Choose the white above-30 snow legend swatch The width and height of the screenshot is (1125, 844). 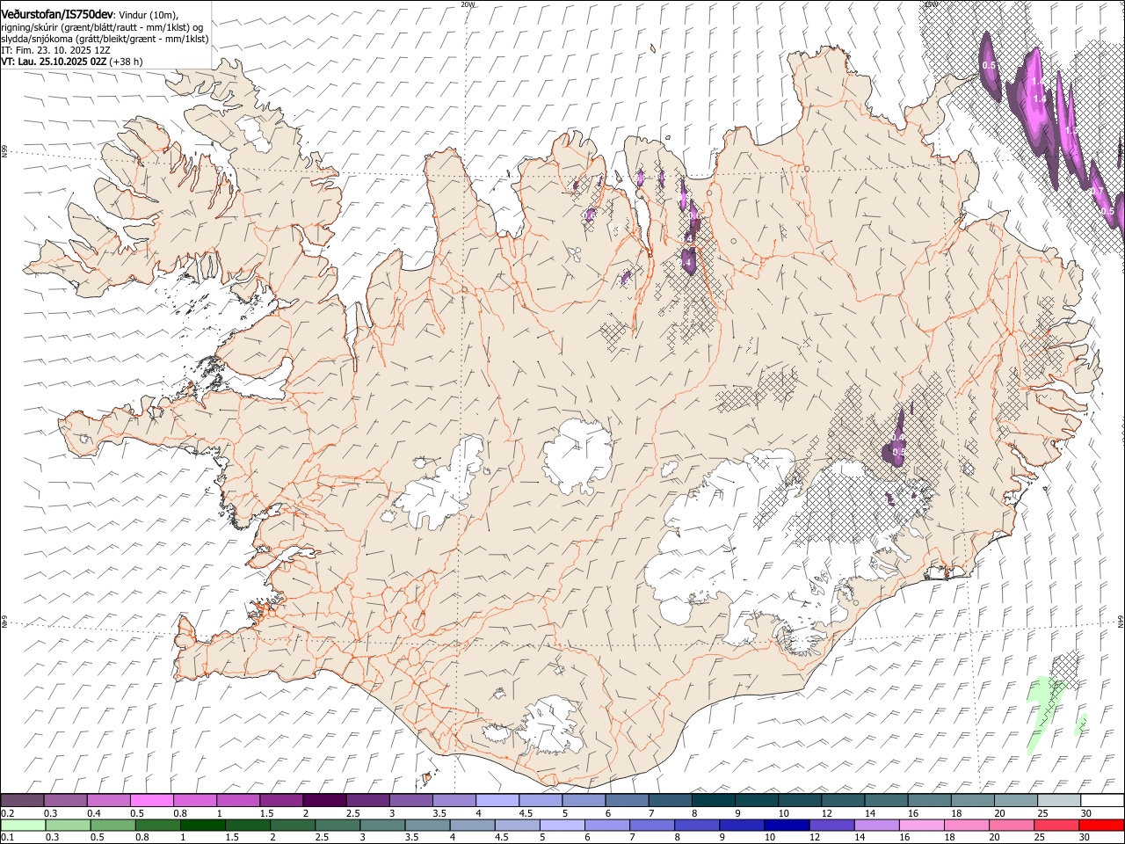tap(1102, 801)
